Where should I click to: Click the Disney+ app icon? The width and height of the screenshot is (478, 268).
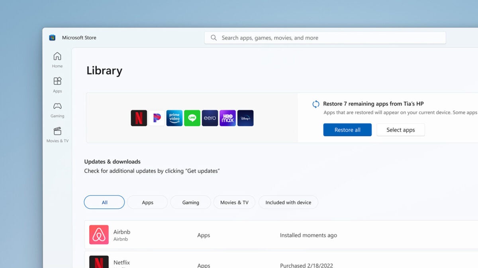pyautogui.click(x=245, y=118)
